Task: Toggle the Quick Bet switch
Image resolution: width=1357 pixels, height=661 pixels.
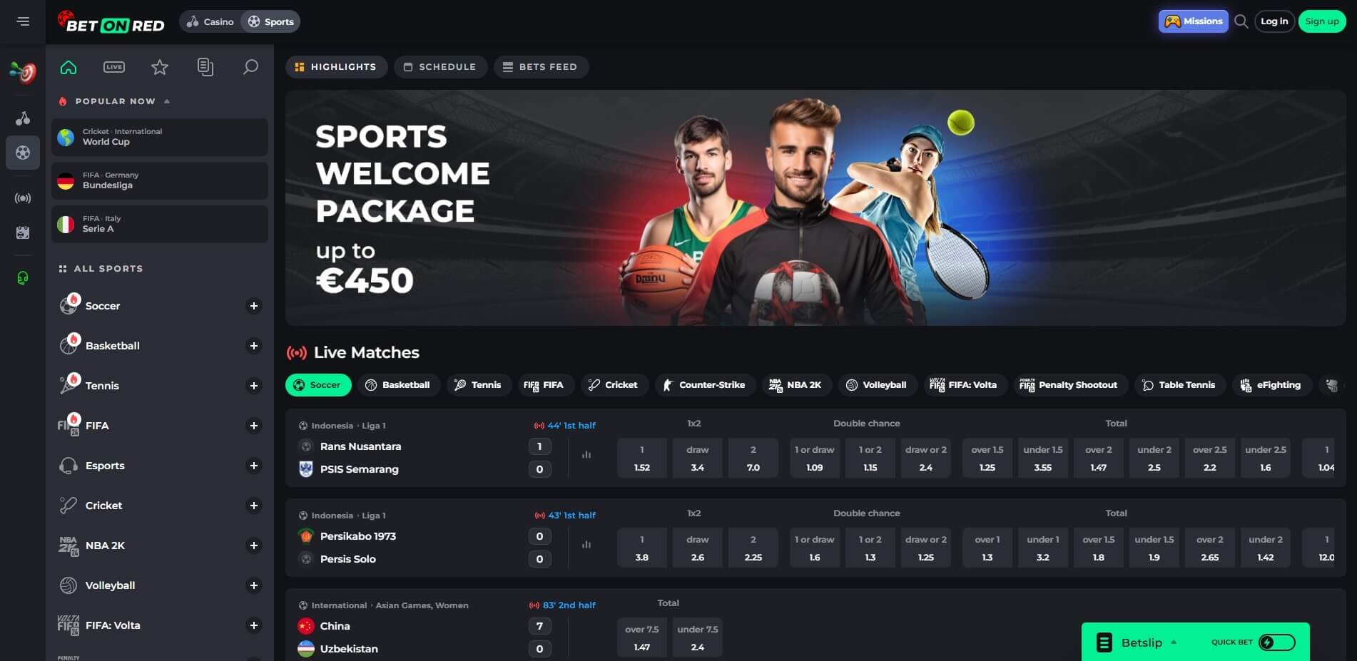Action: [1276, 642]
